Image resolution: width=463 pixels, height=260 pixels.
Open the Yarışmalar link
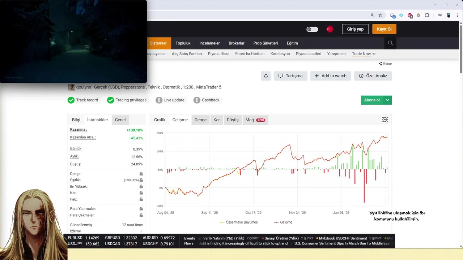click(x=336, y=54)
